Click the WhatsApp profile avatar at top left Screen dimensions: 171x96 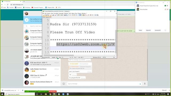26,13
